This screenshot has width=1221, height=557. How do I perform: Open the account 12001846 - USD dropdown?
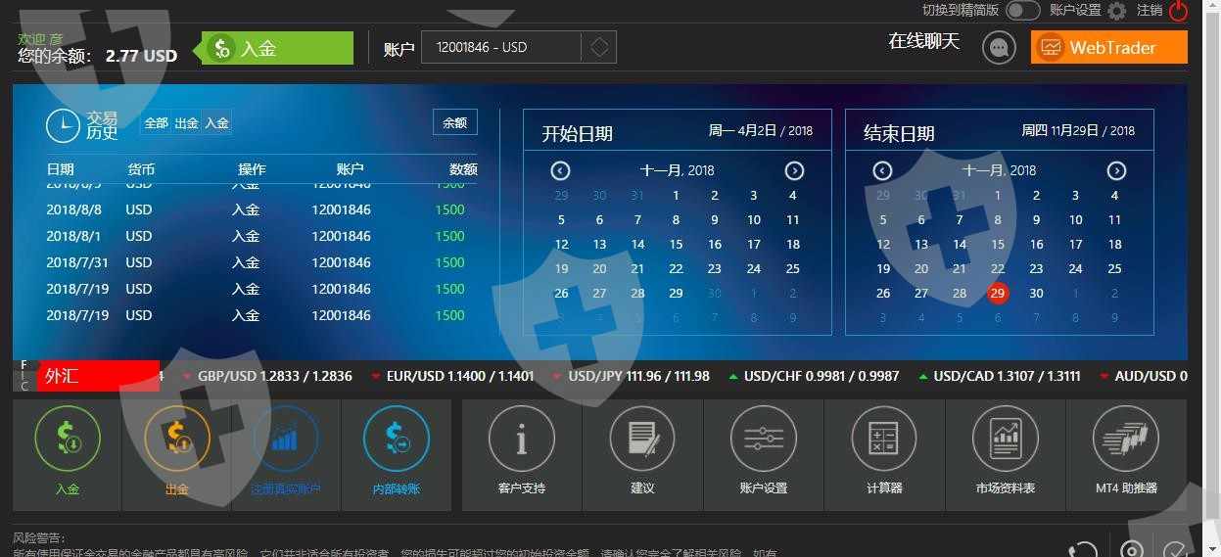518,47
